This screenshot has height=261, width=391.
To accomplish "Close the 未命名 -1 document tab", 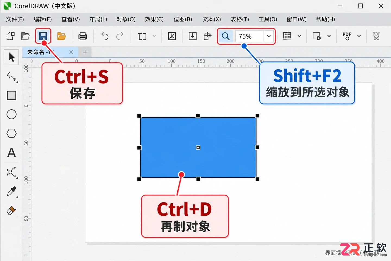I will coord(71,52).
